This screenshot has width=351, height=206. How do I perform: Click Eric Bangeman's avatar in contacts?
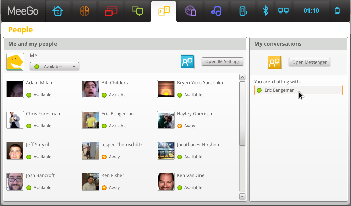90,120
